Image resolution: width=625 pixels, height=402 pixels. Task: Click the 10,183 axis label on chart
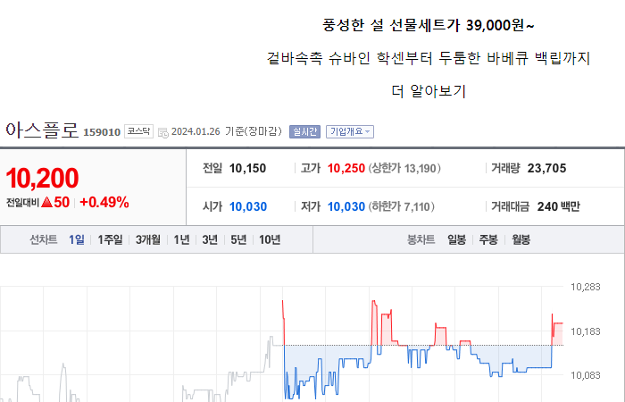click(x=585, y=331)
